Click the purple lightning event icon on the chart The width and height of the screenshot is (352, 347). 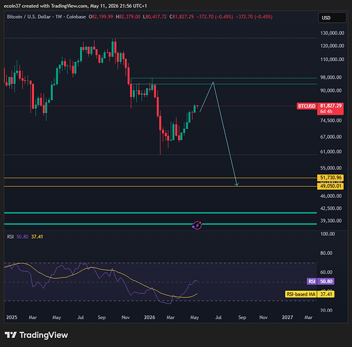[x=197, y=225]
